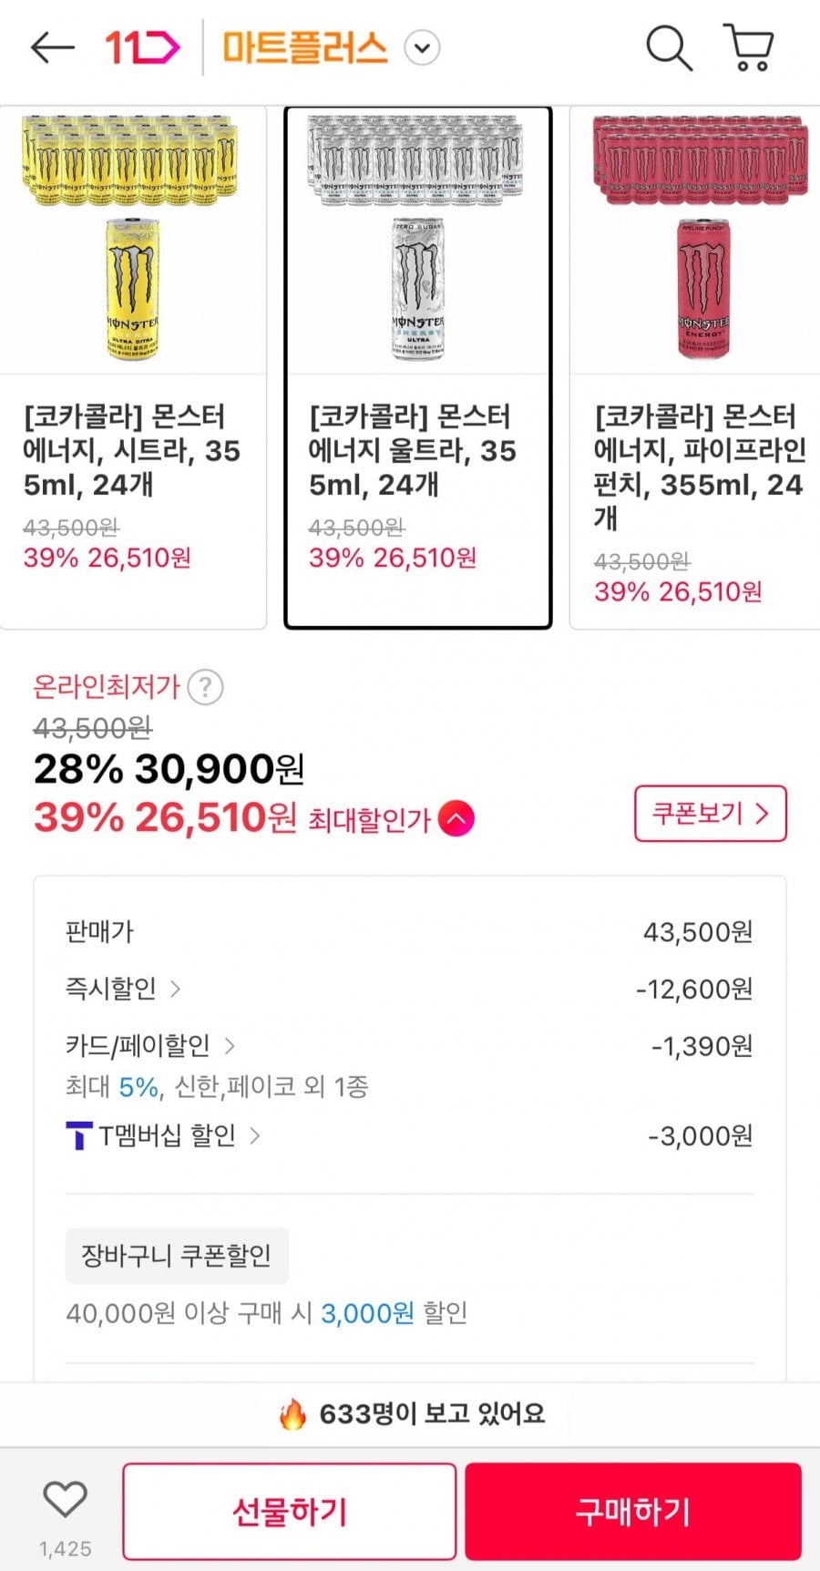Expand the 마트플러스 category dropdown
The image size is (820, 1571).
422,47
